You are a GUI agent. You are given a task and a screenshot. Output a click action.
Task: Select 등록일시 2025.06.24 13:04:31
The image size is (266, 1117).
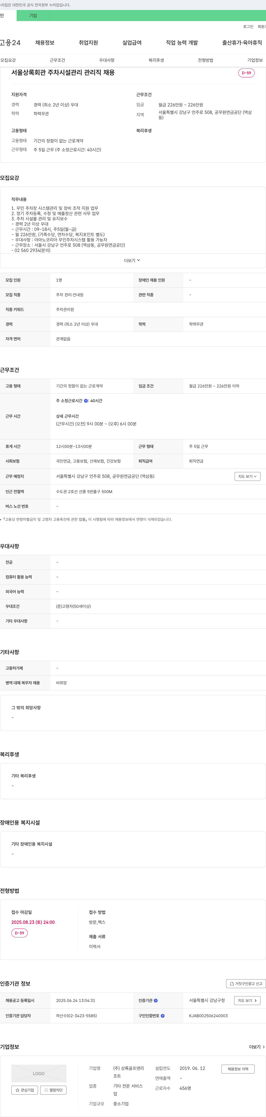(75, 1000)
